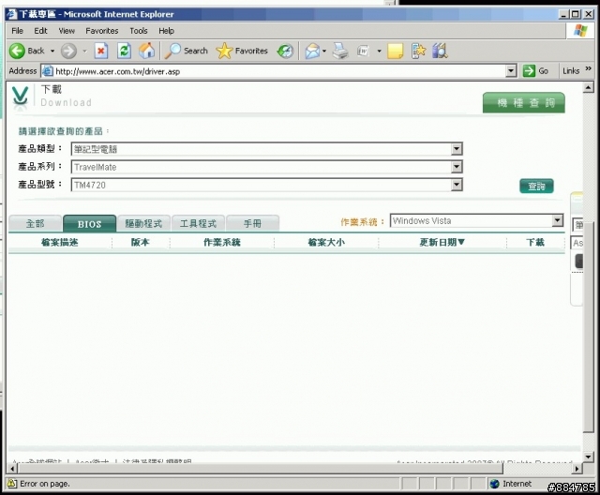The image size is (600, 495).
Task: Click the Research icon with star
Action: 418,51
